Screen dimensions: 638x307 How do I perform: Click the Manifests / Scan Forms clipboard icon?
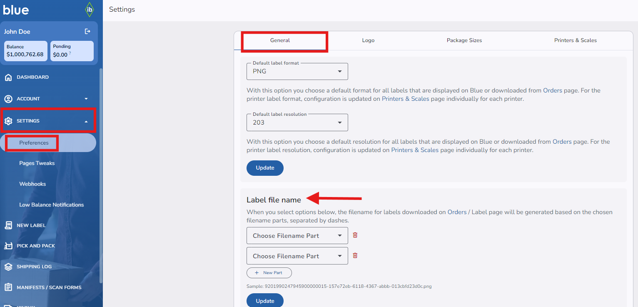8,287
